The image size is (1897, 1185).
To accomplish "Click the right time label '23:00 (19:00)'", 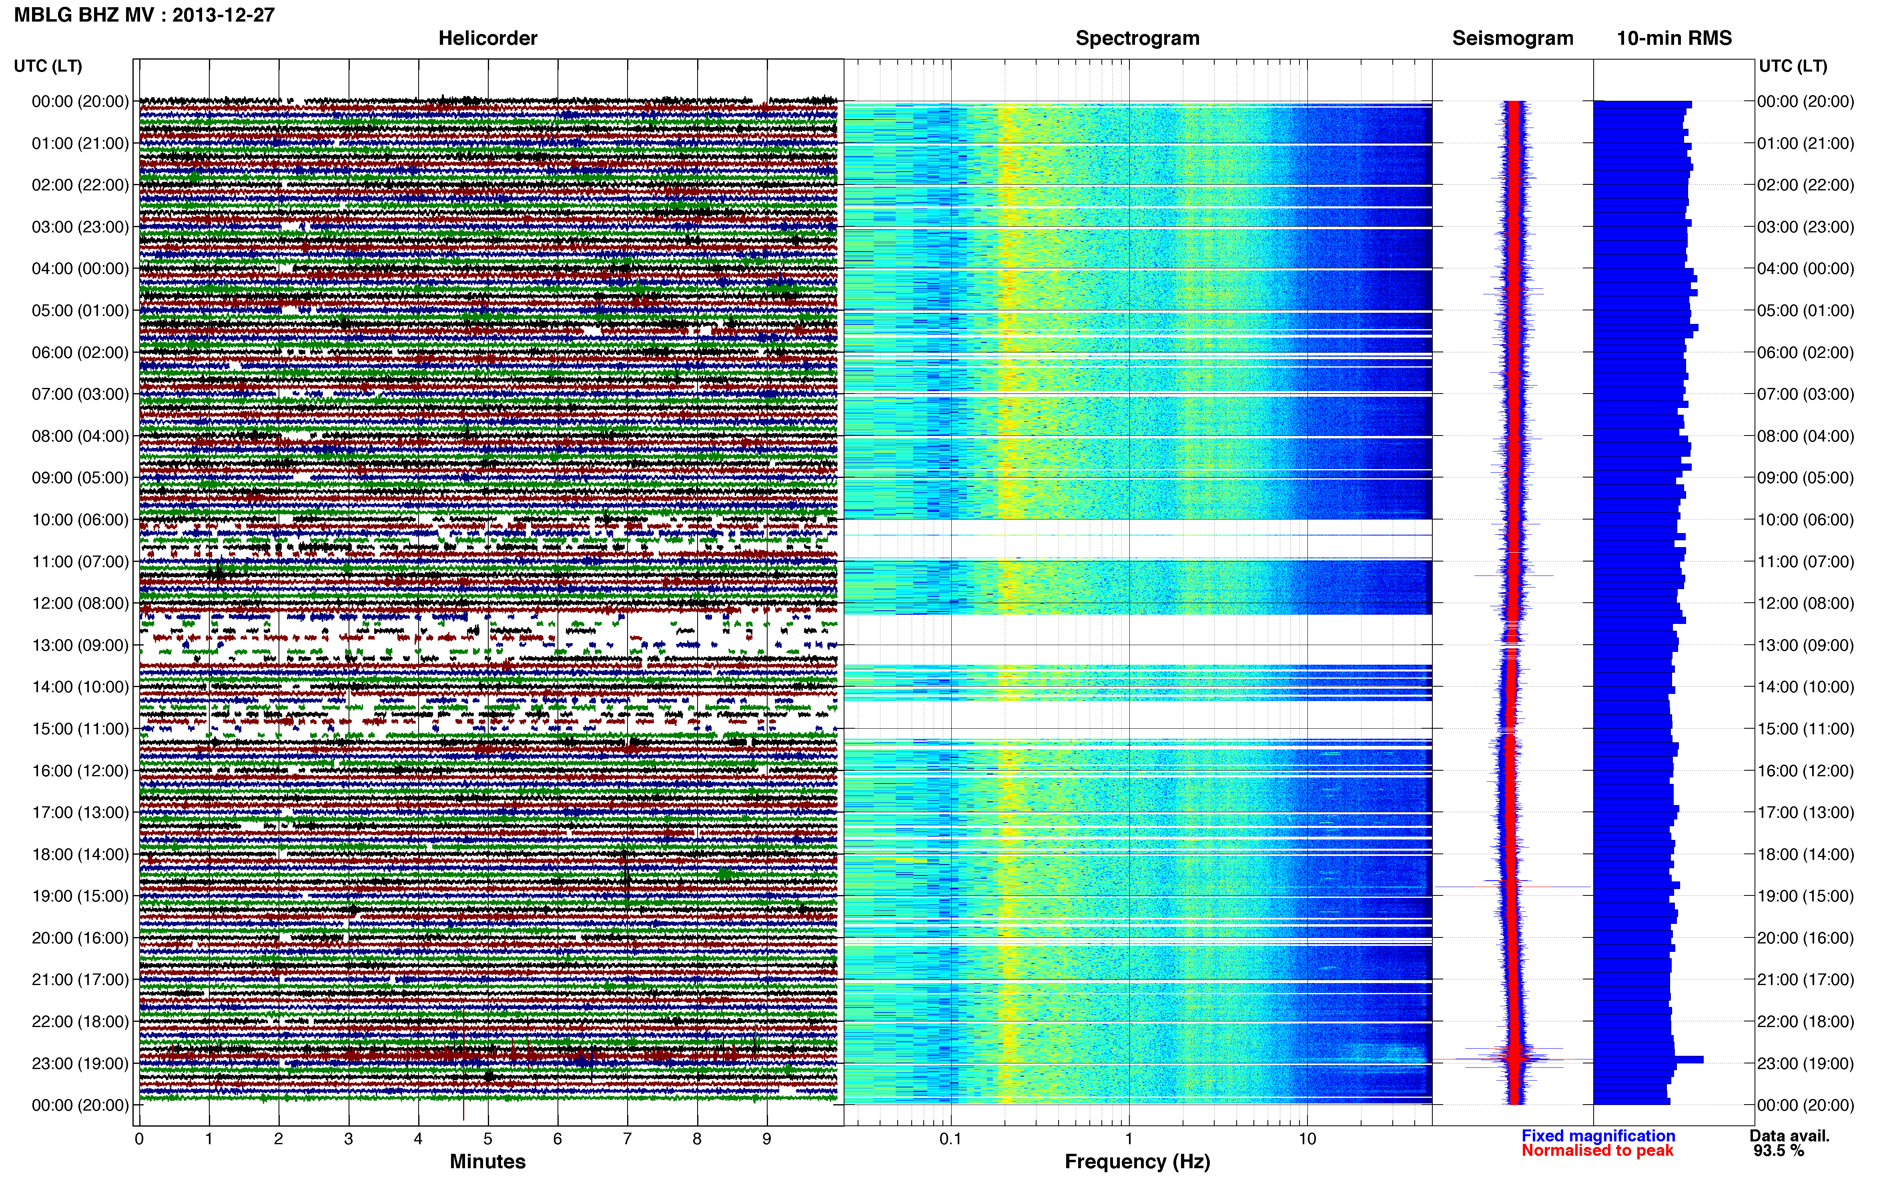I will 1805,1063.
